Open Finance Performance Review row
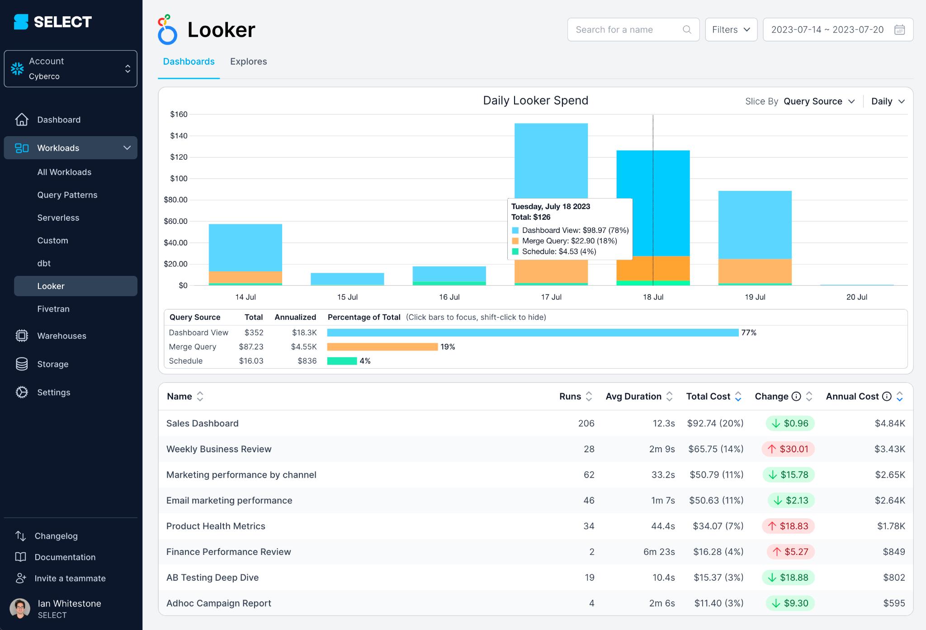Viewport: 926px width, 630px height. [x=535, y=552]
